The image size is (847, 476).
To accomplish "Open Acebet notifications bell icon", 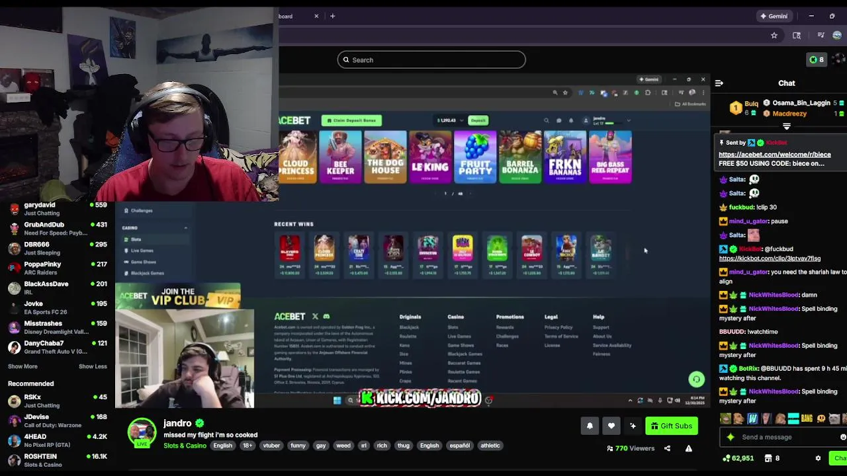I will tap(571, 120).
